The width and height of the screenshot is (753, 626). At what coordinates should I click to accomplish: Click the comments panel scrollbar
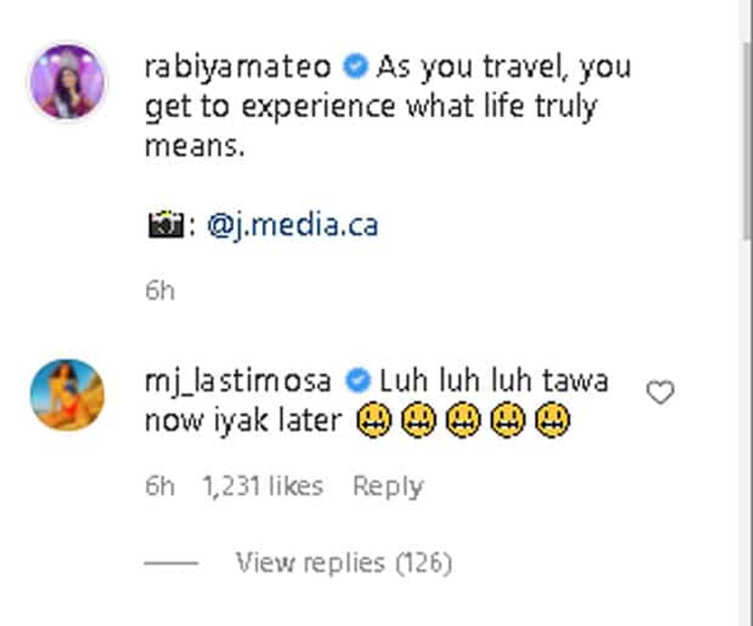coord(745,134)
